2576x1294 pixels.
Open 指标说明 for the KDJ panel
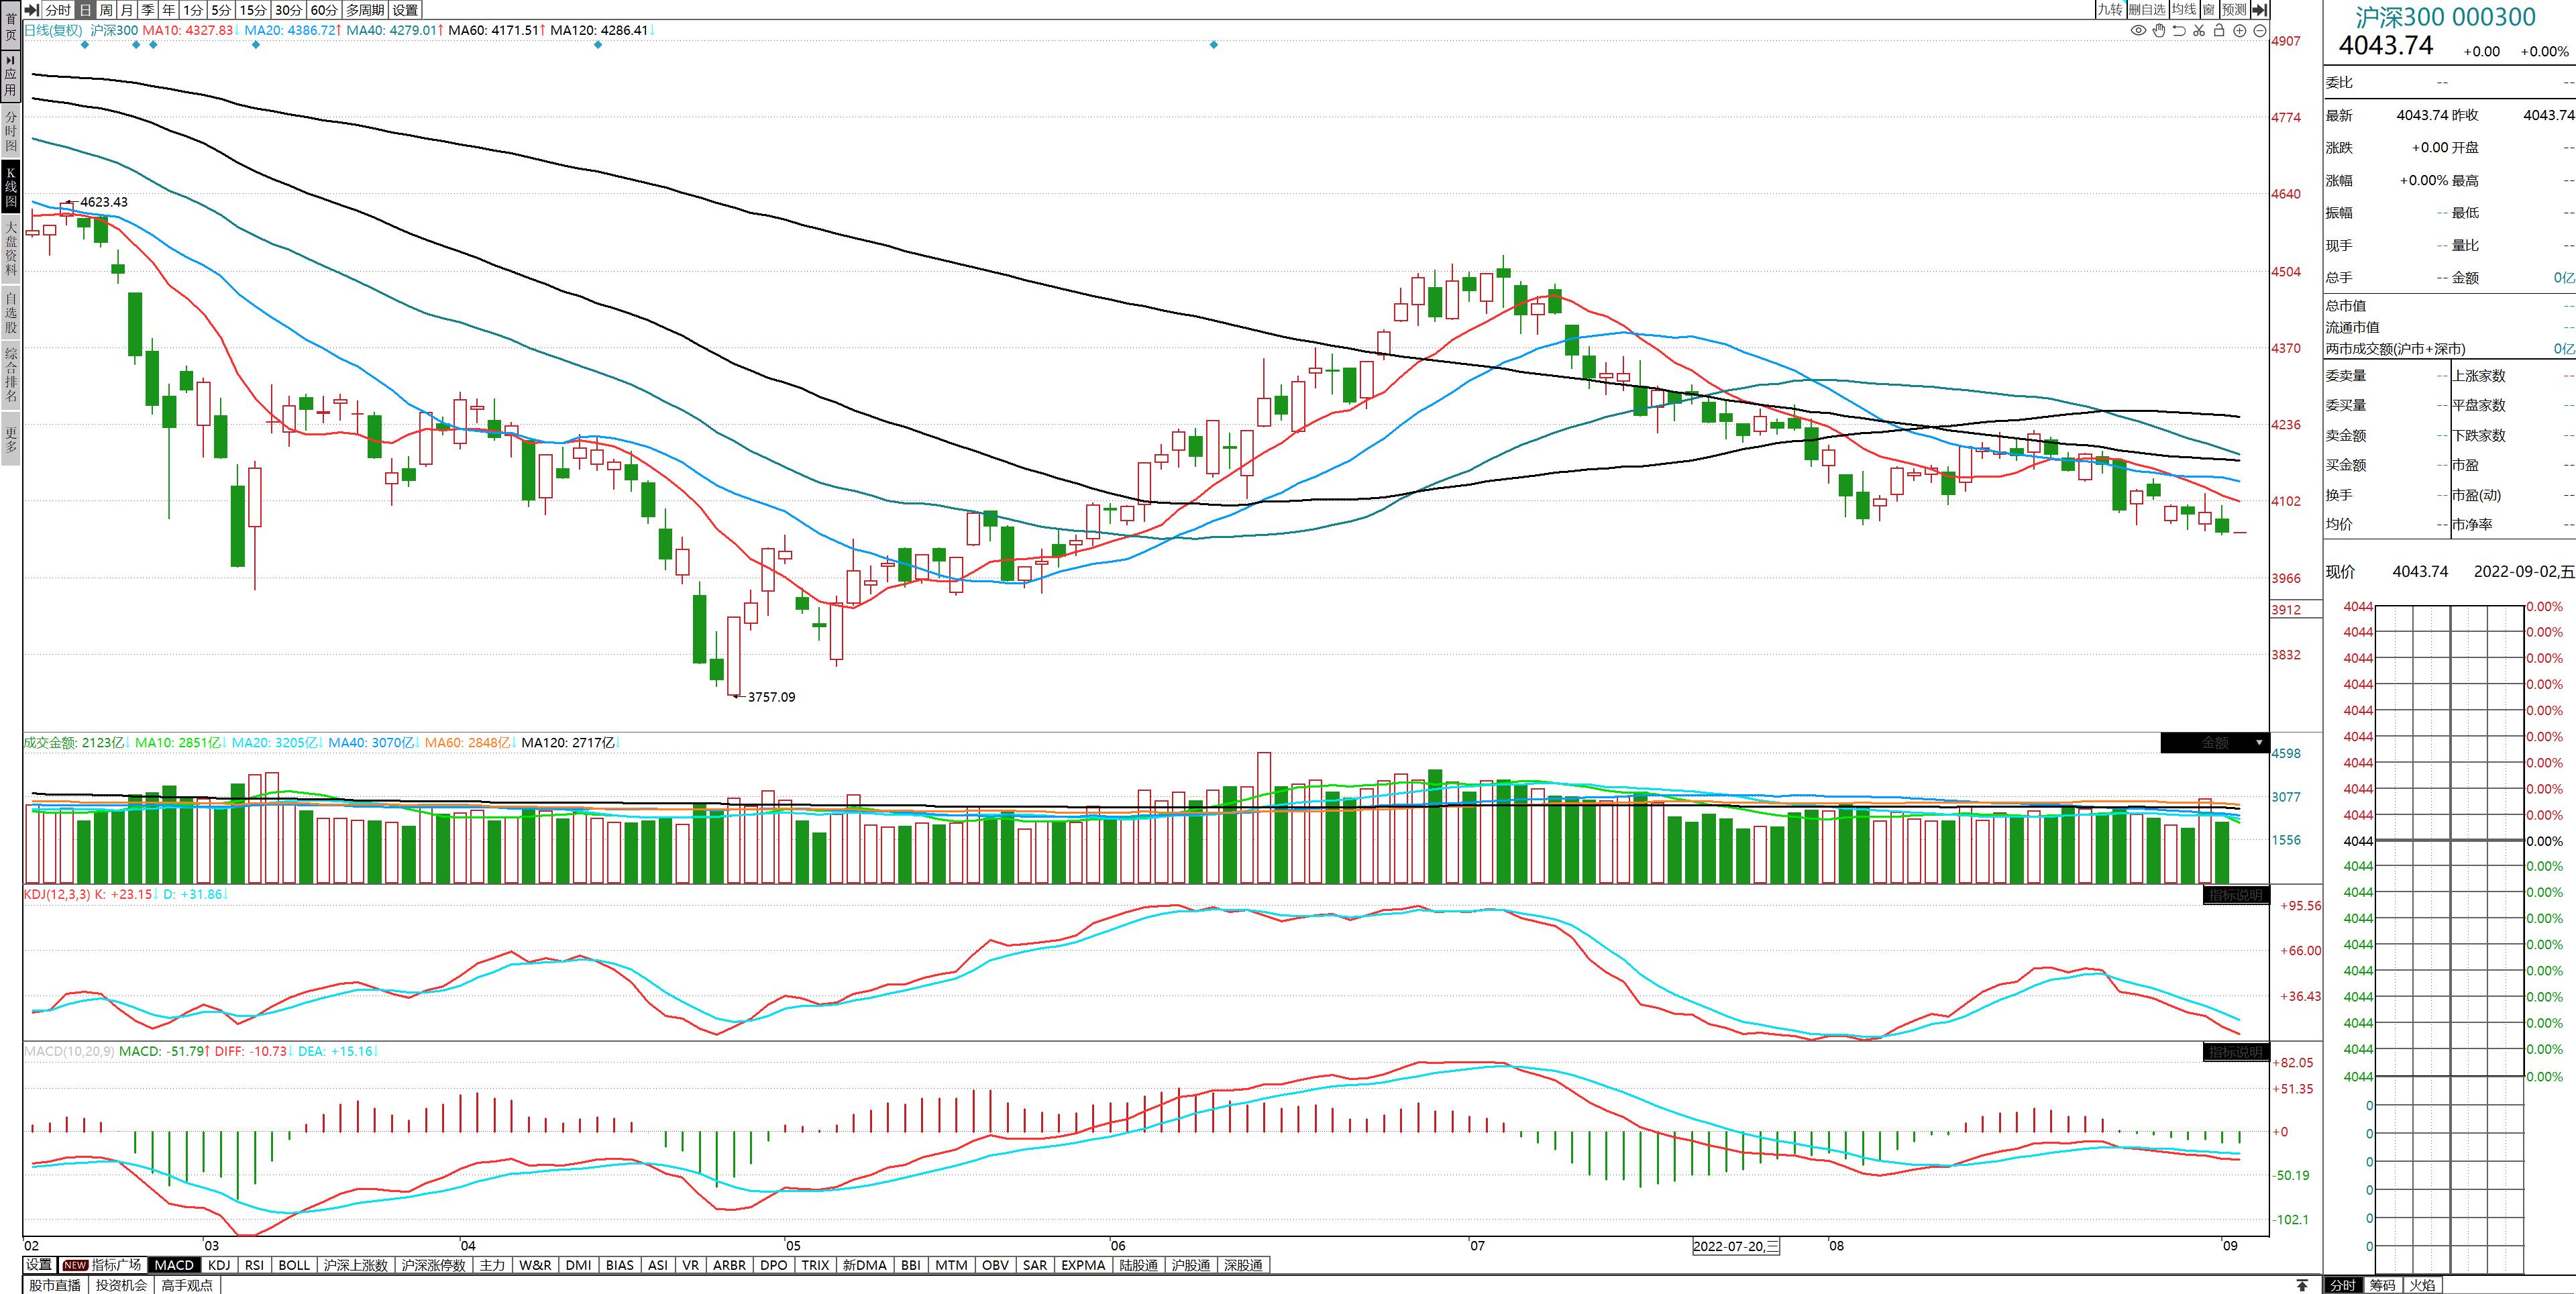(x=2236, y=895)
